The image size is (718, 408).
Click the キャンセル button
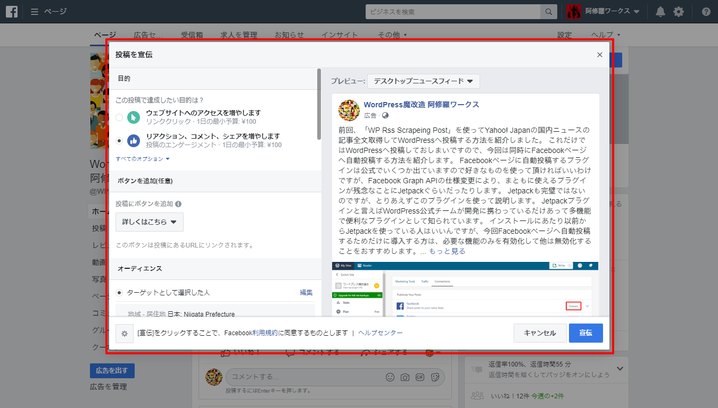540,333
